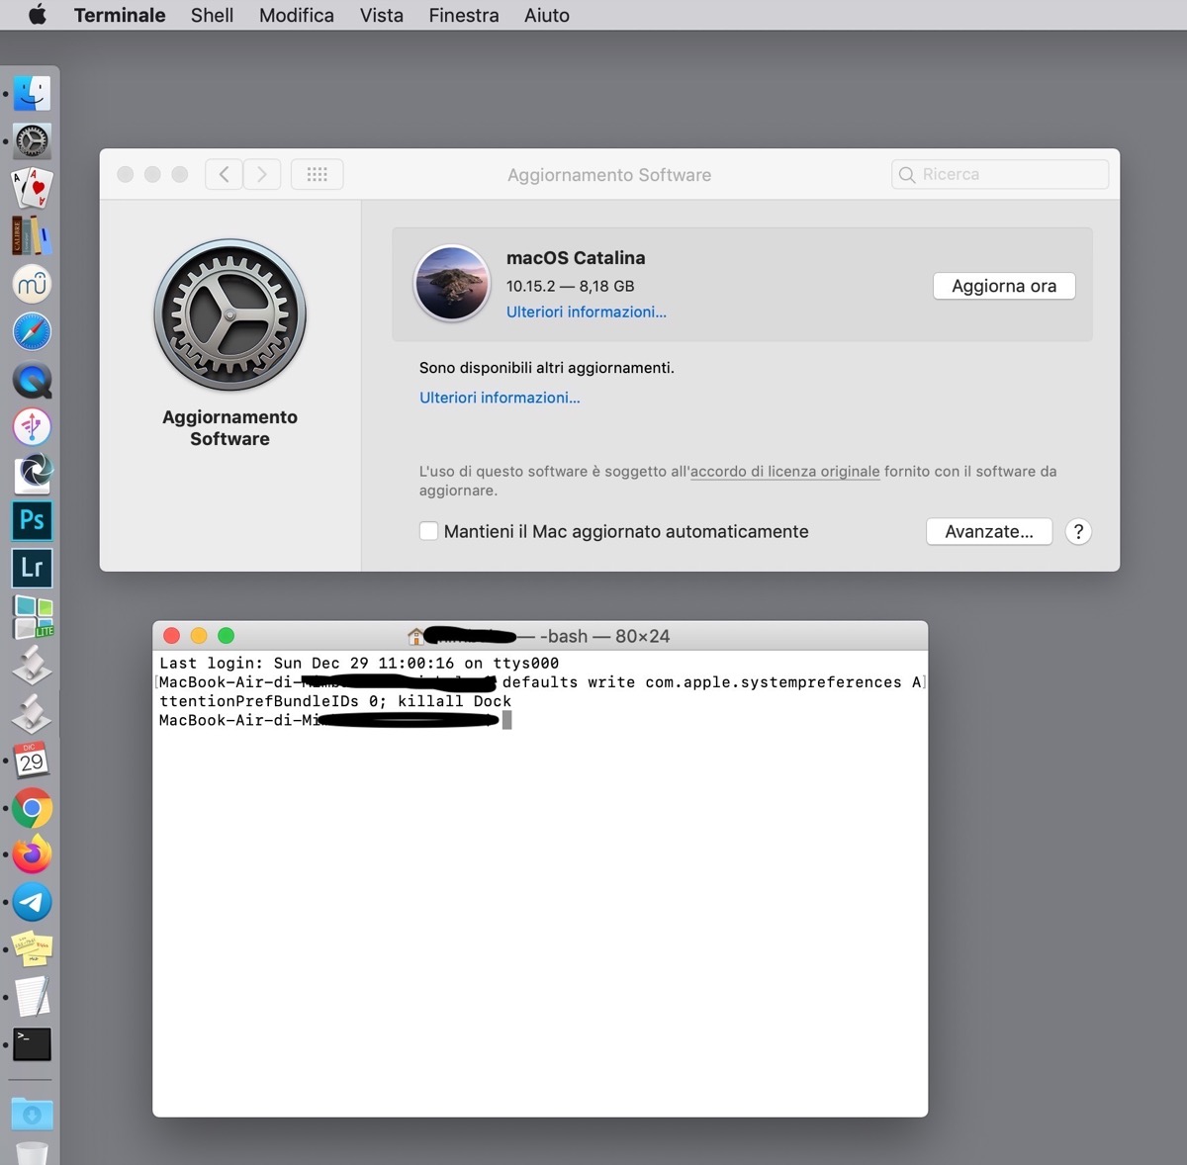The image size is (1187, 1165).
Task: Launch the Solitaire cards app from Dock
Action: click(32, 188)
